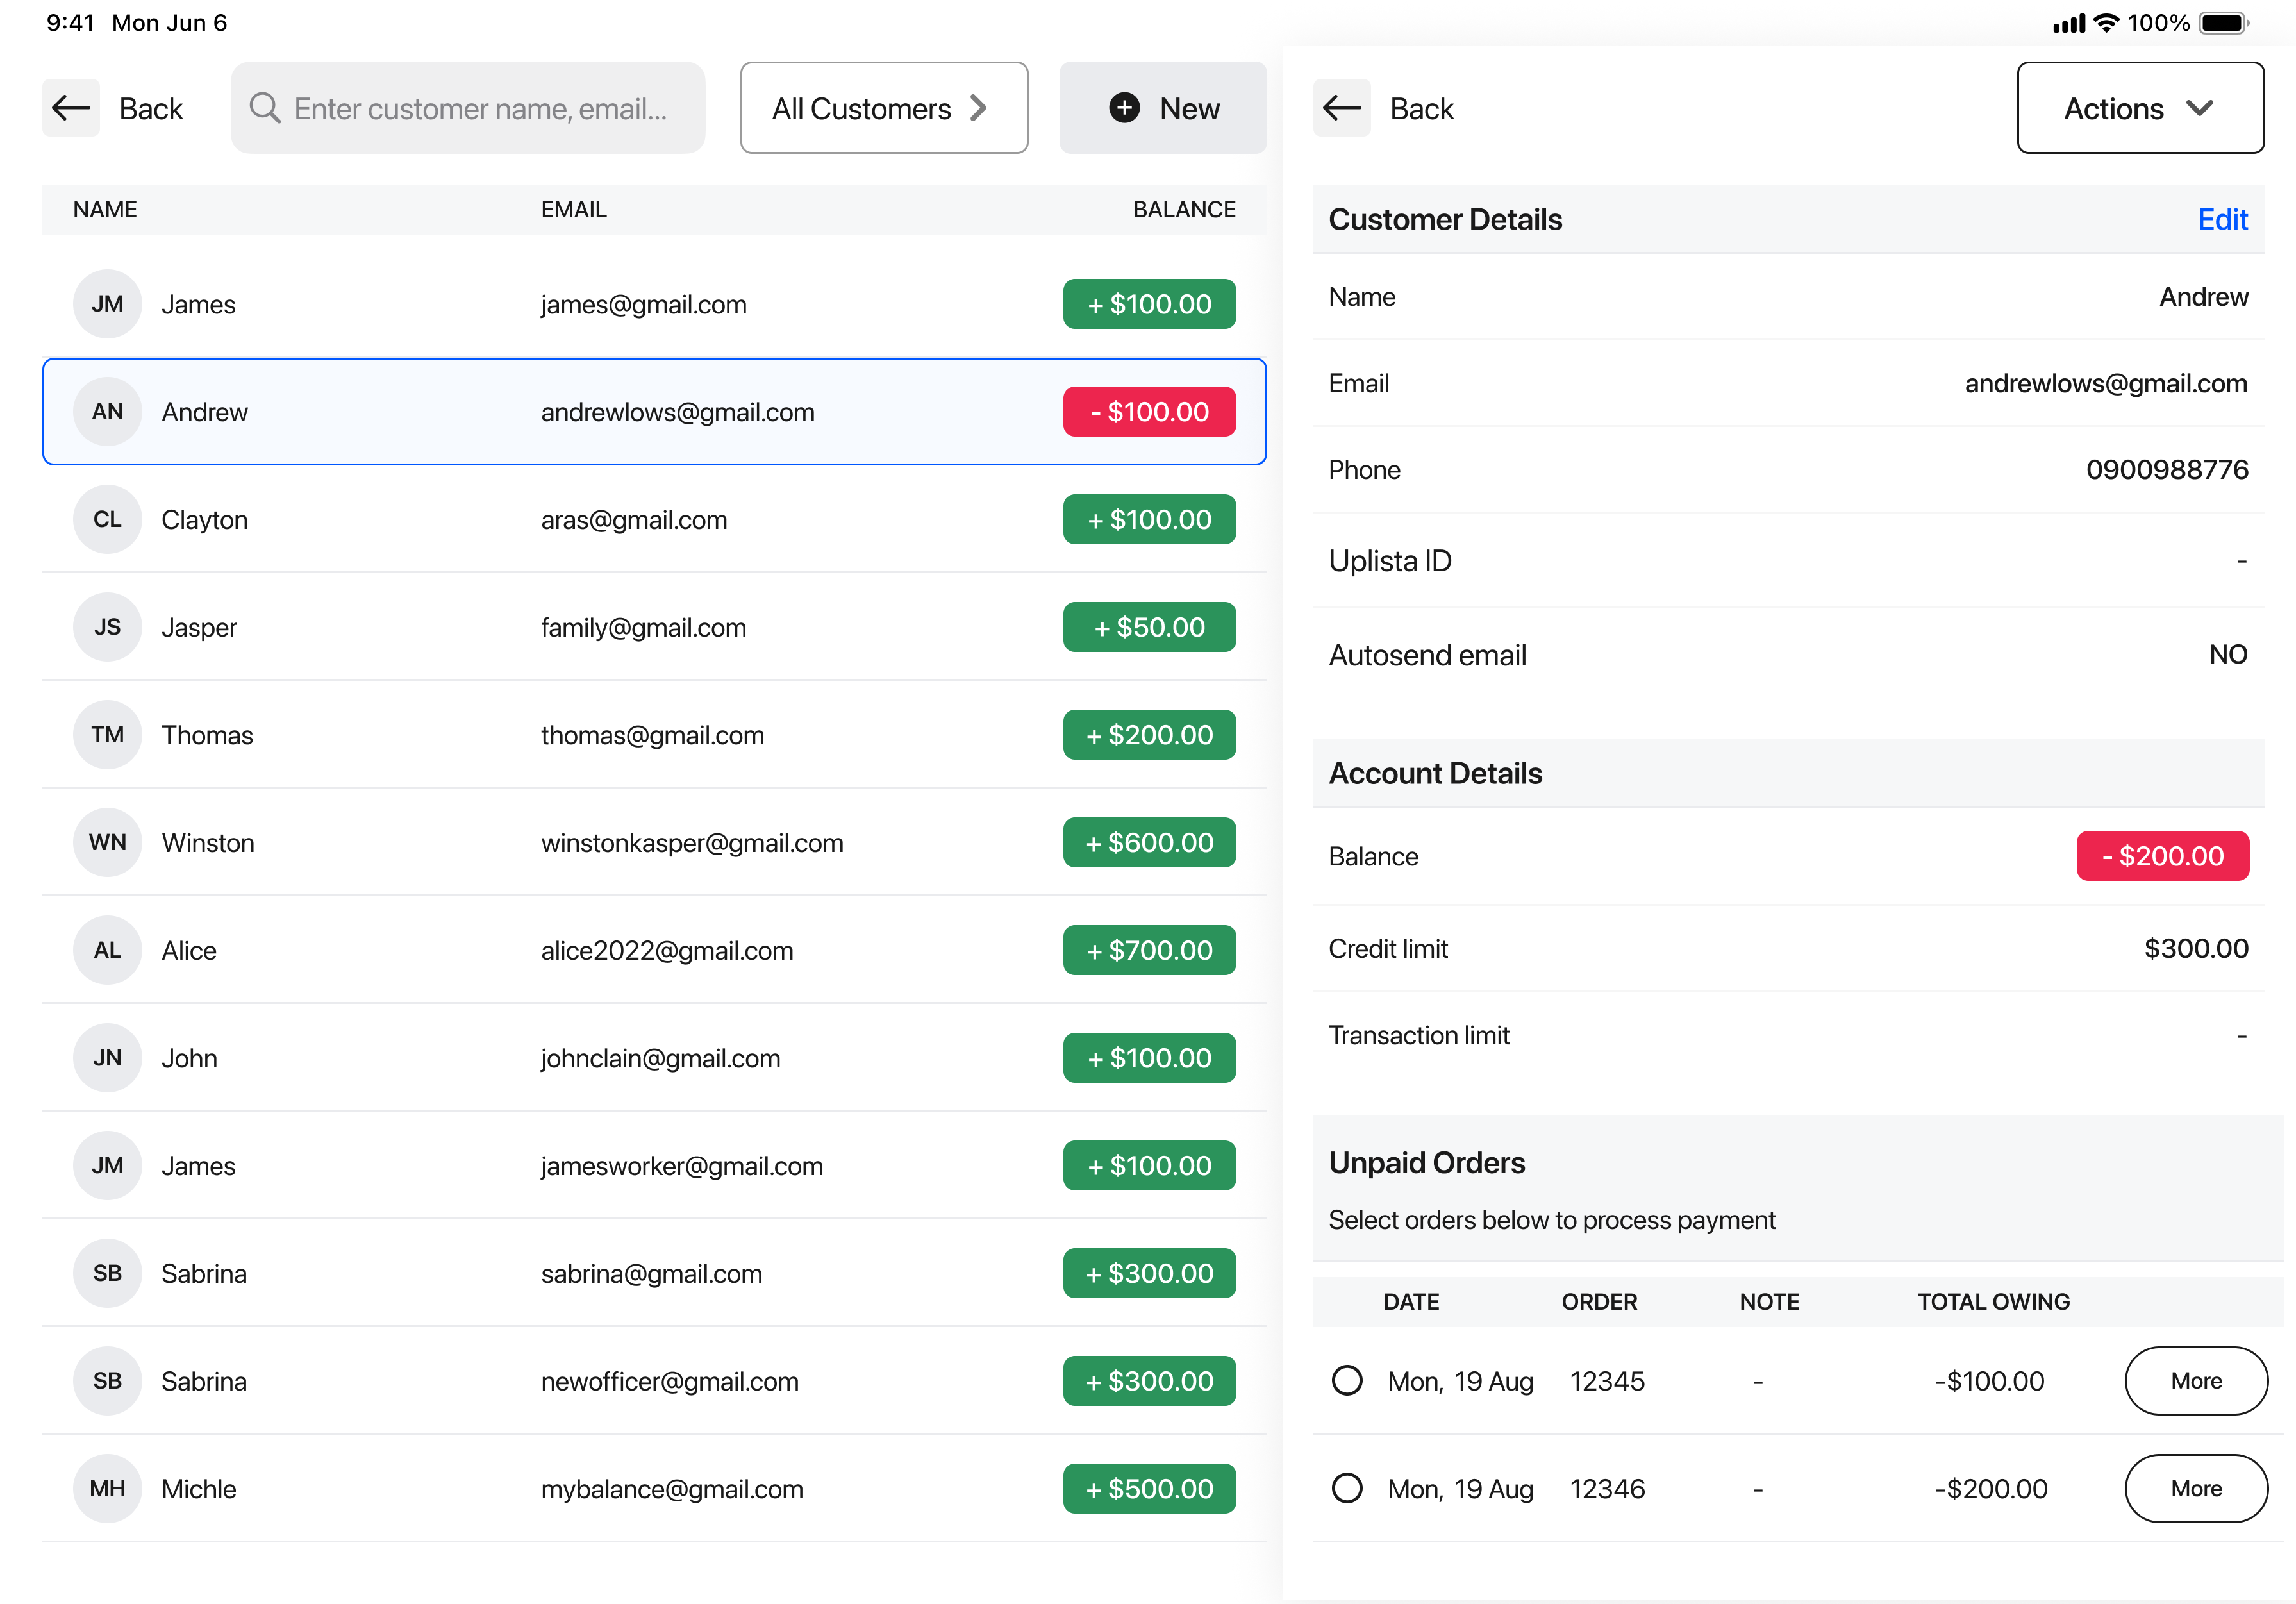Open the aras@gmail.com row
Screen dimensions: 2296x1604
(x=654, y=520)
